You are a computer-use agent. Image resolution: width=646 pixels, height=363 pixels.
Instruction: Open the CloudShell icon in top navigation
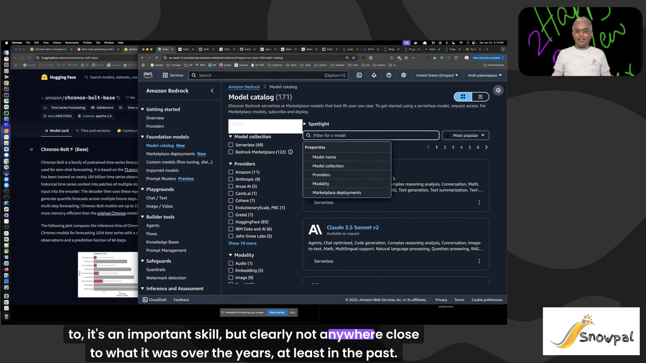359,75
